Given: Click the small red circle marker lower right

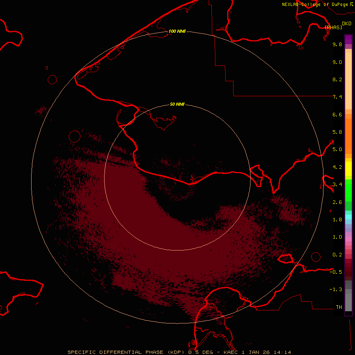Looking at the screenshot, I should point(316,257).
